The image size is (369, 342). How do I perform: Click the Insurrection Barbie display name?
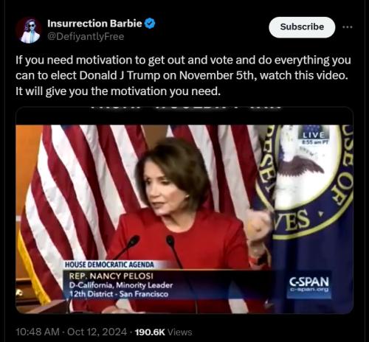94,24
